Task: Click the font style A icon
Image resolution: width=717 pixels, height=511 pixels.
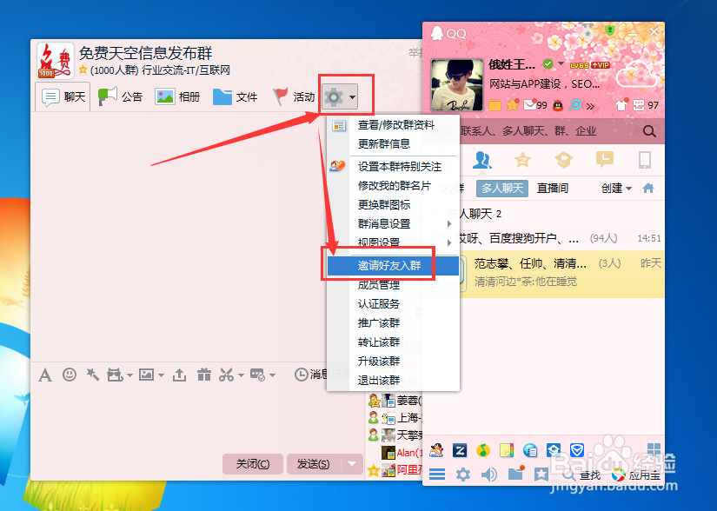Action: tap(45, 375)
